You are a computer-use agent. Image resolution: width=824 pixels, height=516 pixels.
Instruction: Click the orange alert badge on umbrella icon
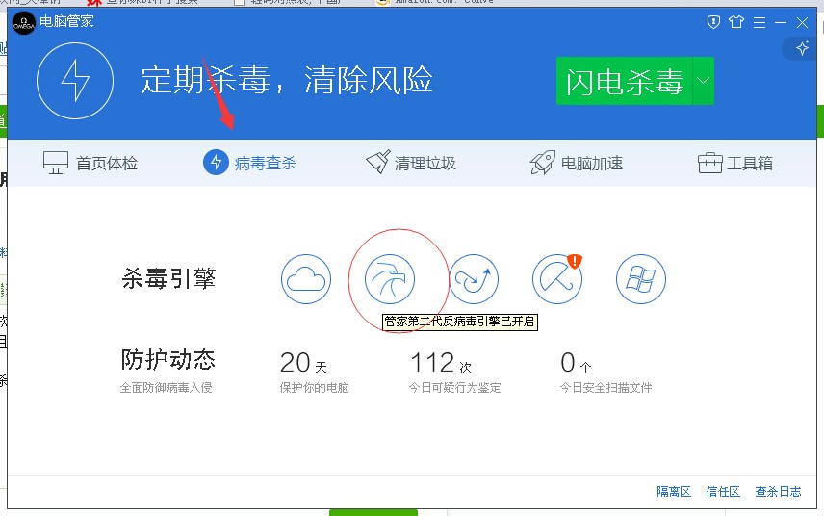pyautogui.click(x=575, y=261)
